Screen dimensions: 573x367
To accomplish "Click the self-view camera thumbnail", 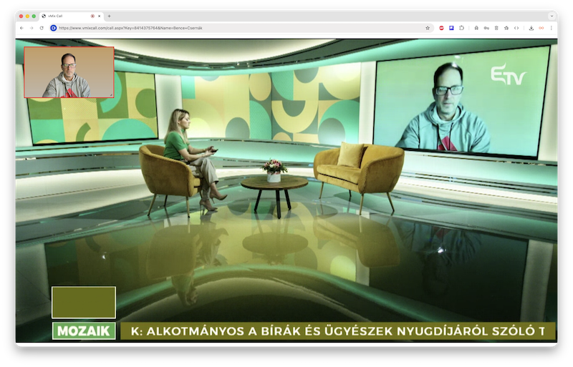I will point(69,72).
